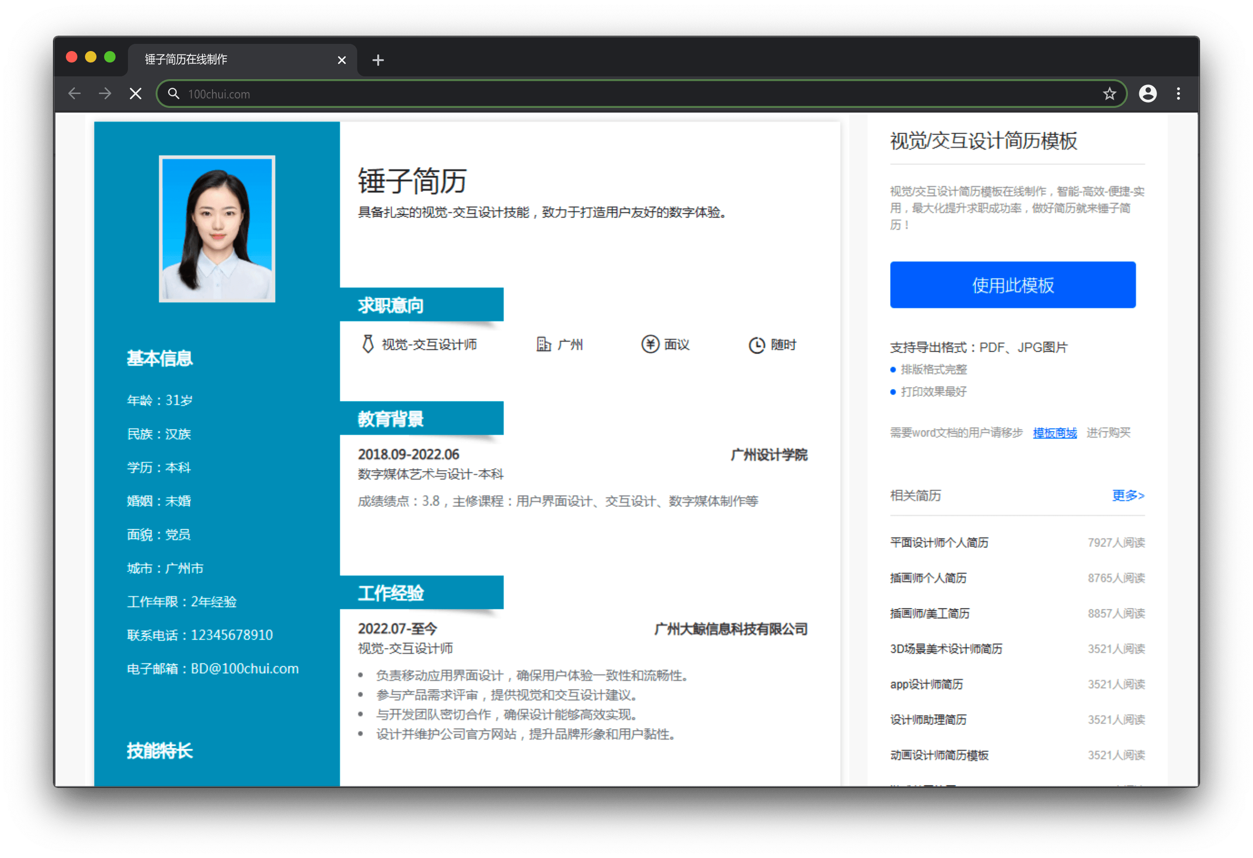
Task: Click the resume tagline about 视觉-交互设计技能
Action: point(542,212)
